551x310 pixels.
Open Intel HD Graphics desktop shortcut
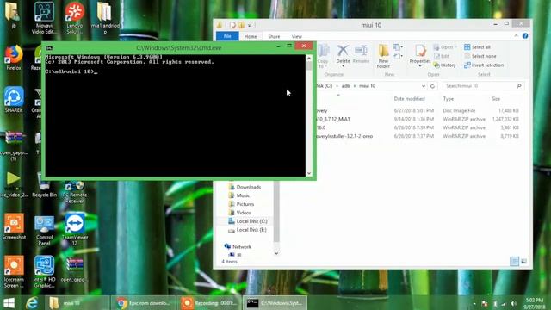coord(44,272)
